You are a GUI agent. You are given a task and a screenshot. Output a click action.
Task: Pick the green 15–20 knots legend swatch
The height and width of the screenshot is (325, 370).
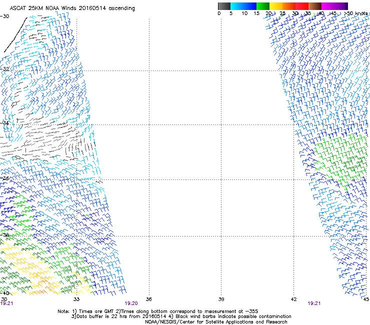pyautogui.click(x=263, y=6)
